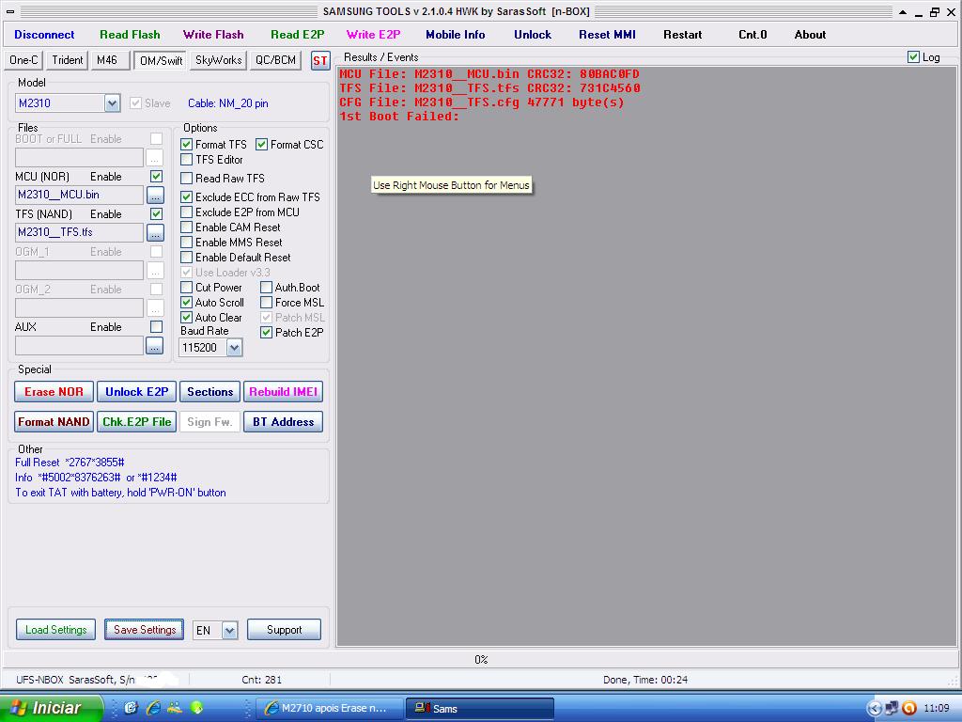Click the roll-up triangle in the title bar
The image size is (962, 722).
click(903, 11)
